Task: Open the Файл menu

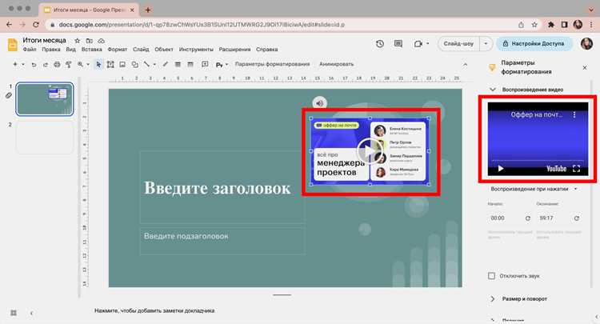Action: point(30,50)
